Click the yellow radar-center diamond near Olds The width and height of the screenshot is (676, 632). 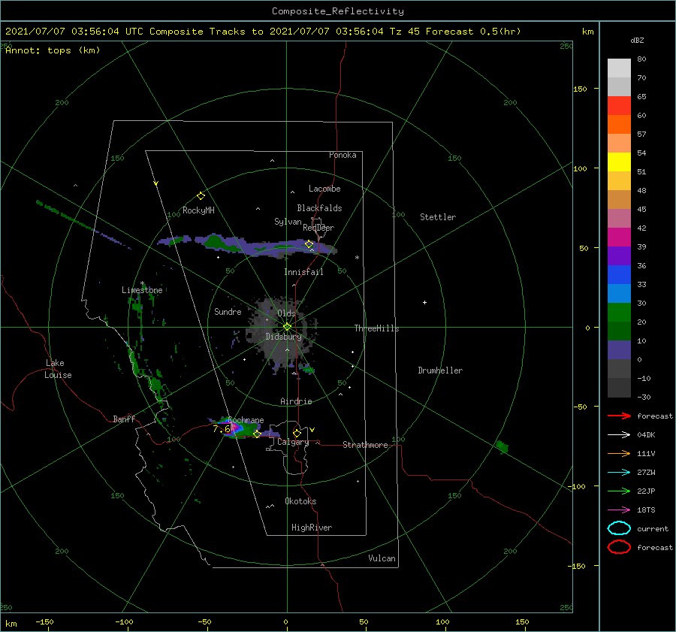(287, 327)
